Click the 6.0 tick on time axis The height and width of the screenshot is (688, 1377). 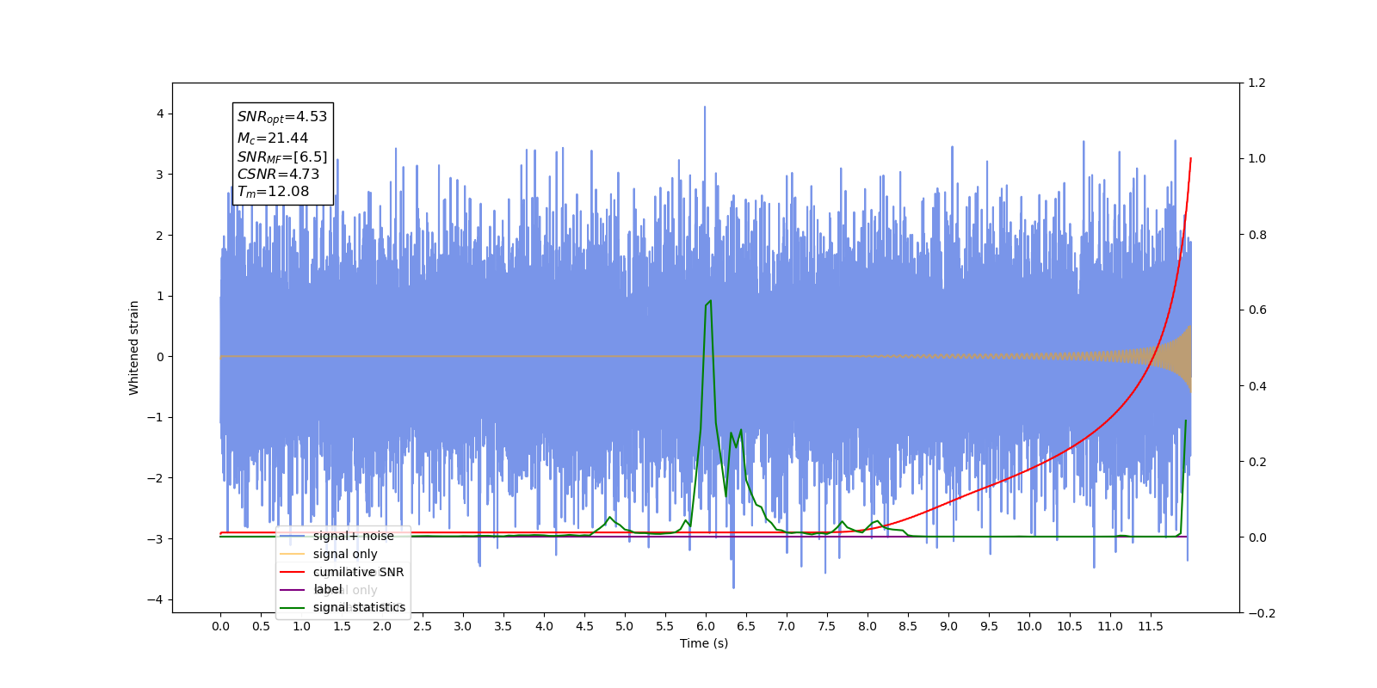(x=706, y=626)
